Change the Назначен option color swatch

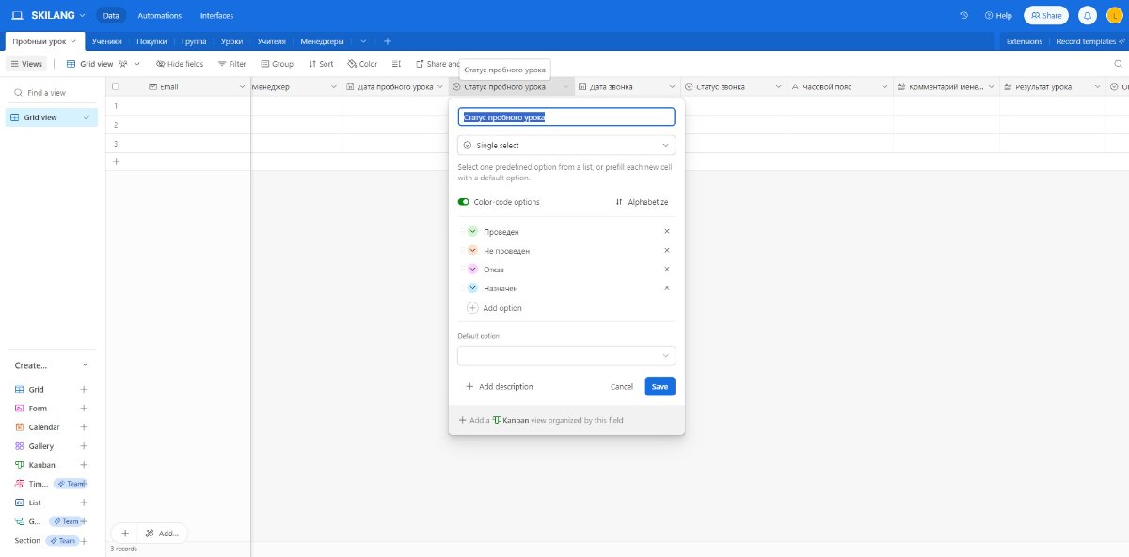point(472,288)
